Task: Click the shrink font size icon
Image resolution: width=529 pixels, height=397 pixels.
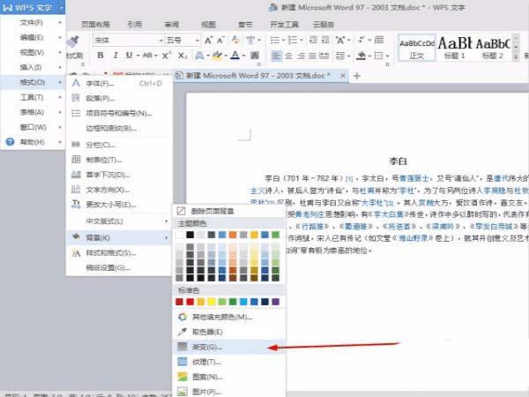Action: [x=221, y=41]
